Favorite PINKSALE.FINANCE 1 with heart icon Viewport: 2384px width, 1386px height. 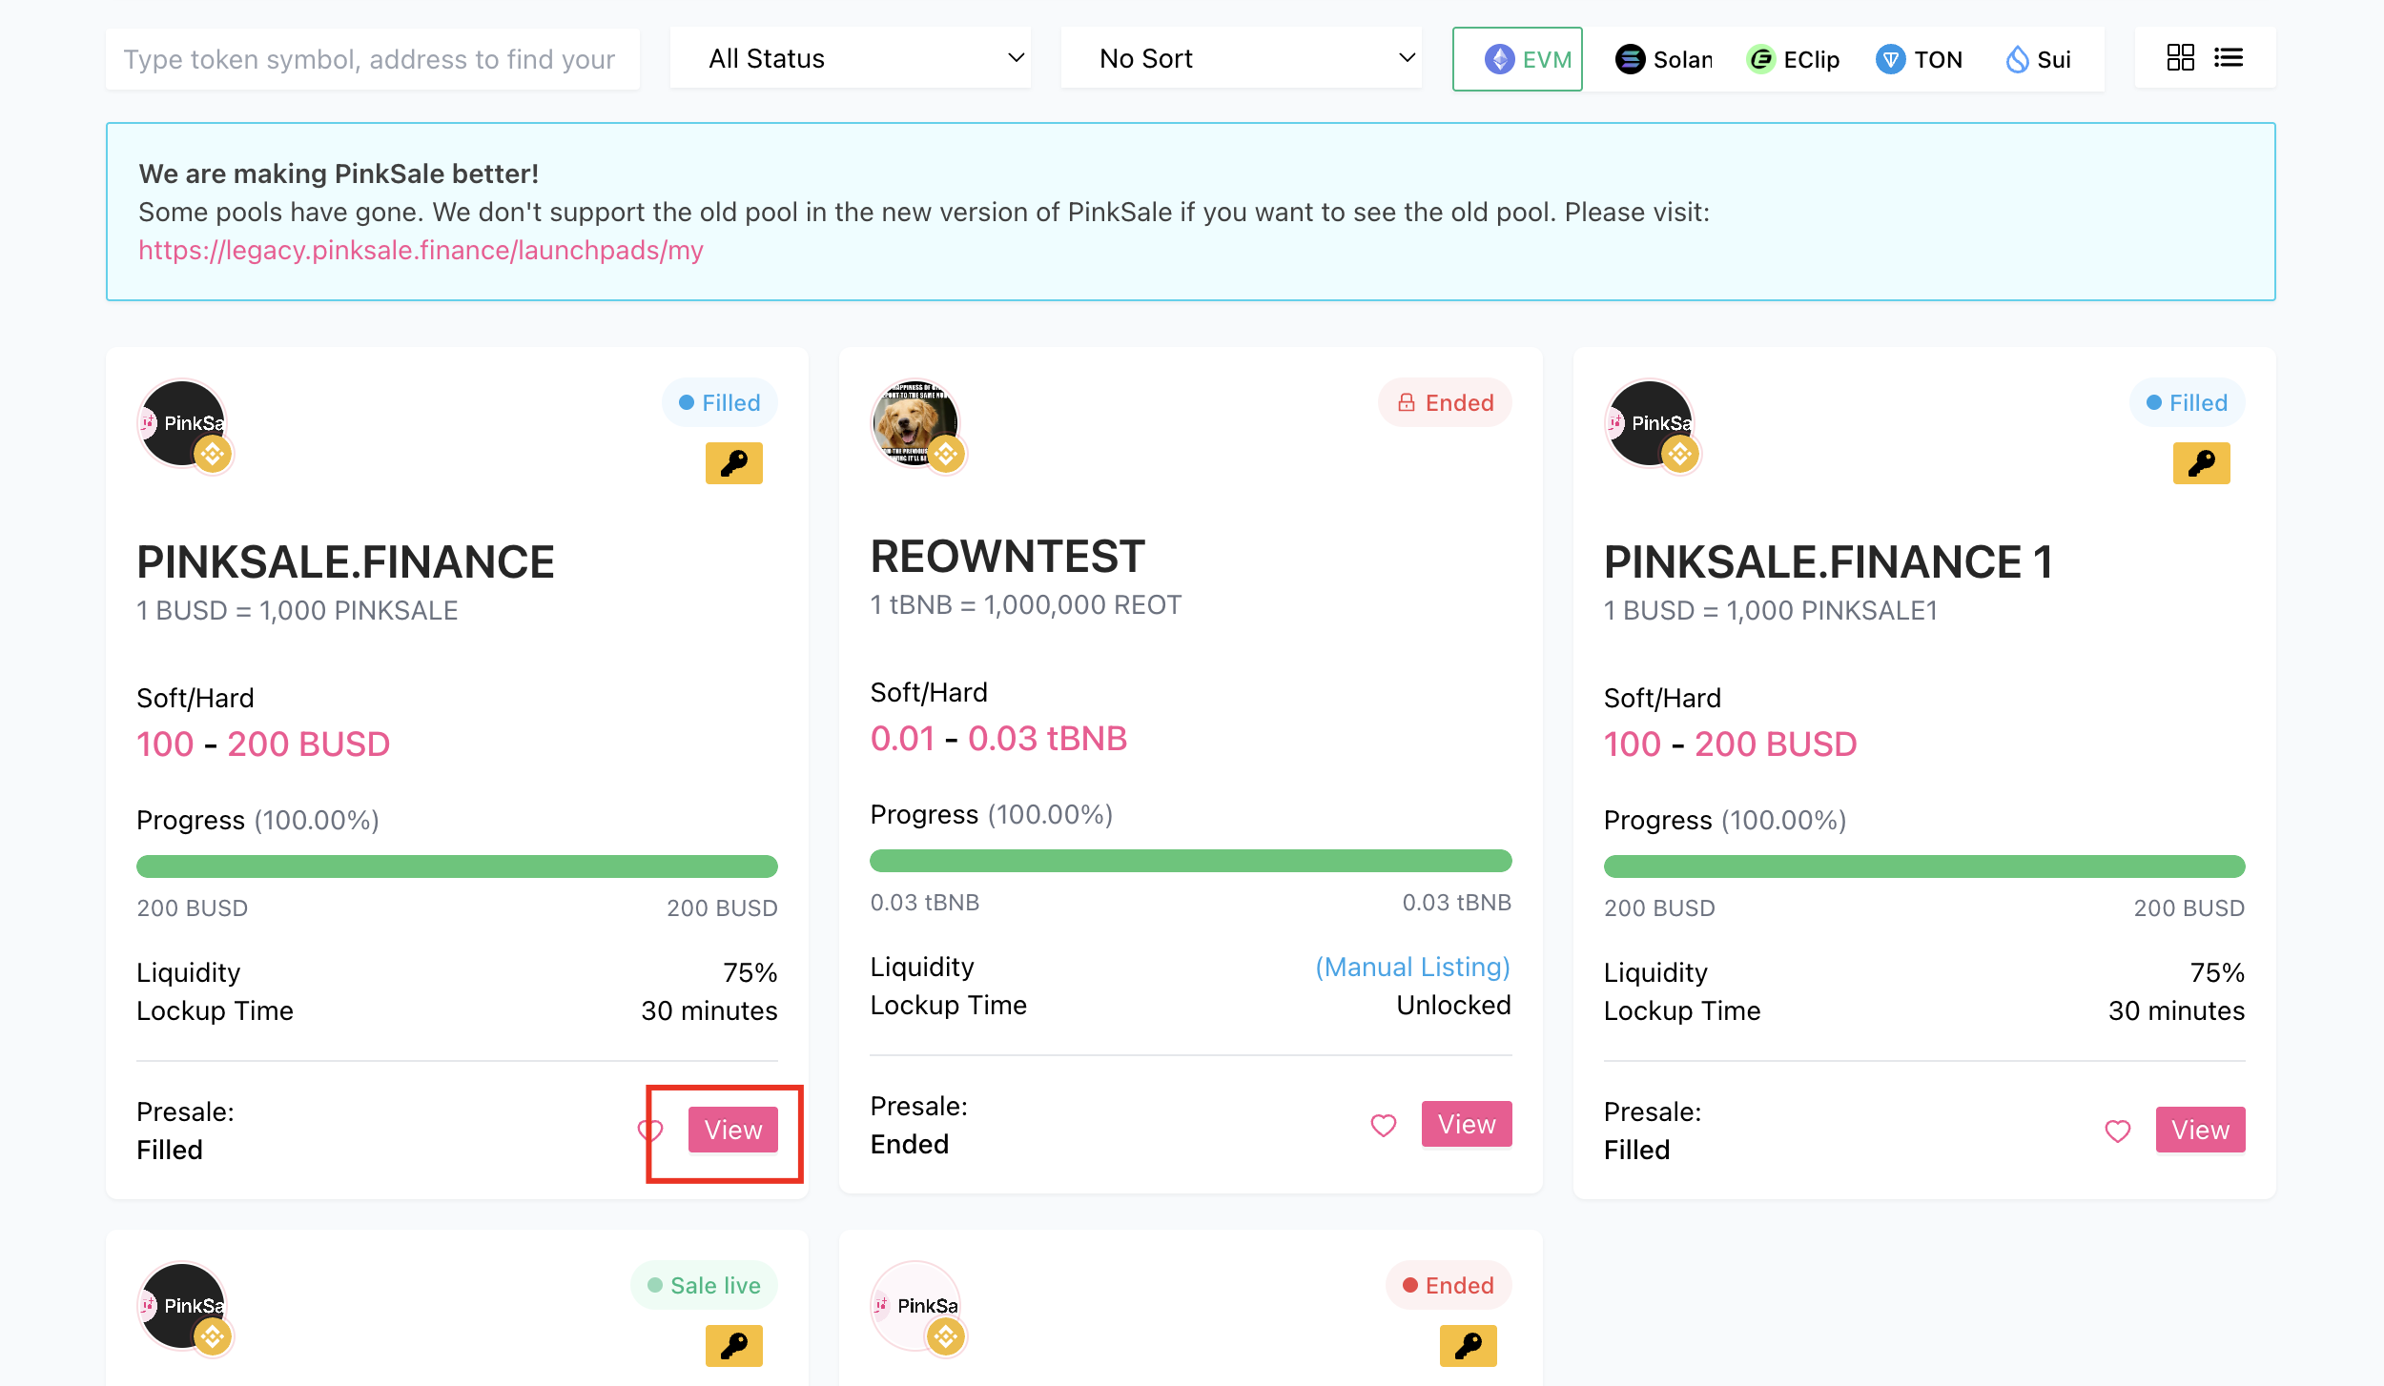tap(2117, 1131)
